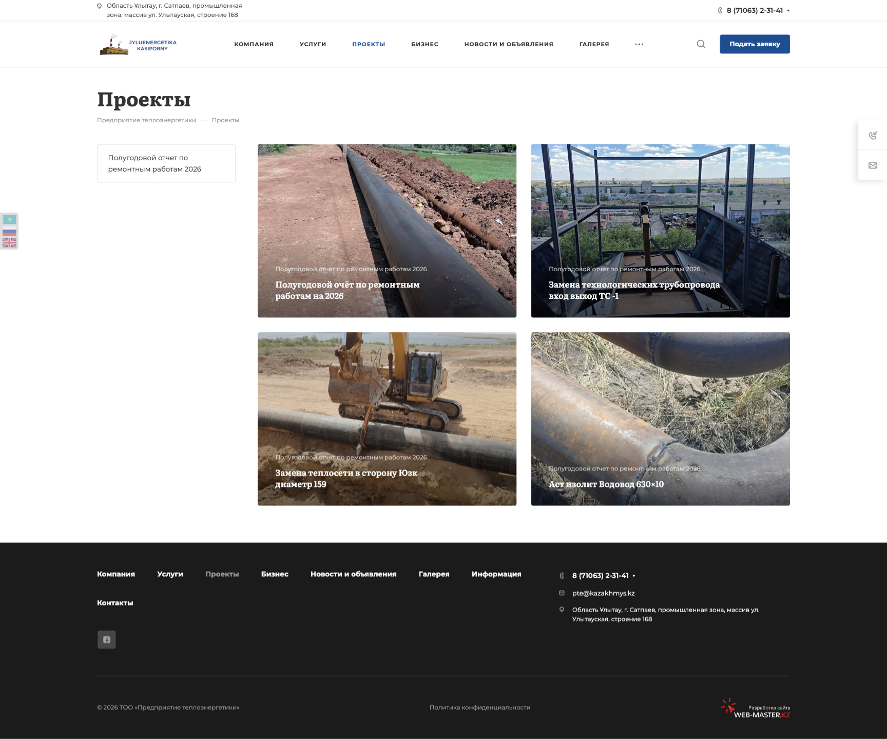
Task: Open the callback phone icon on right sidebar
Action: pos(873,136)
